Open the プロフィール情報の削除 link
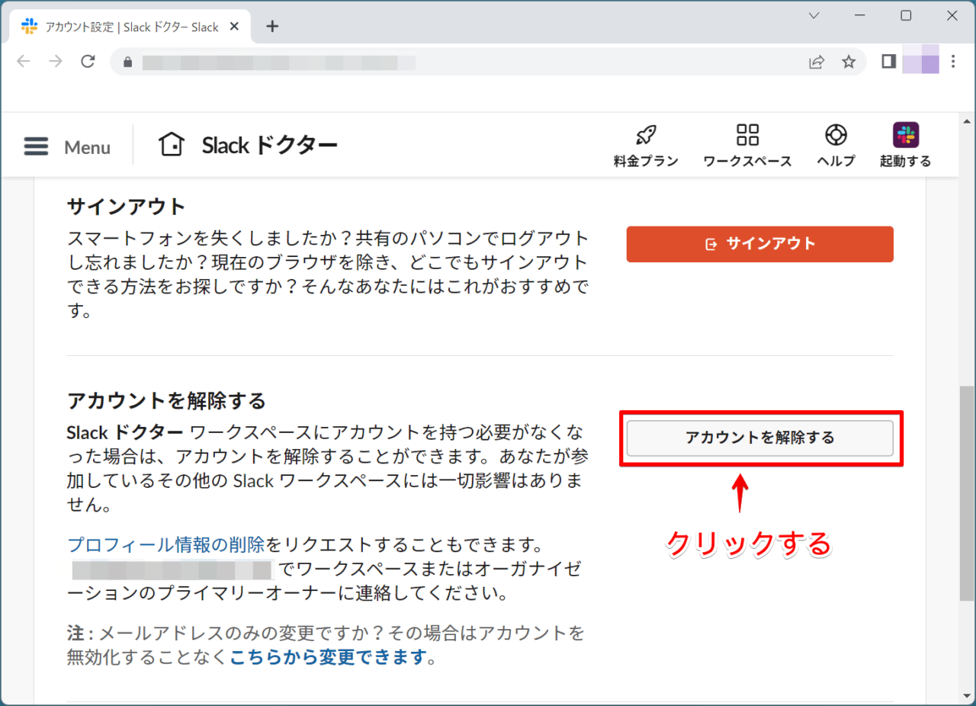Viewport: 976px width, 706px height. 166,545
